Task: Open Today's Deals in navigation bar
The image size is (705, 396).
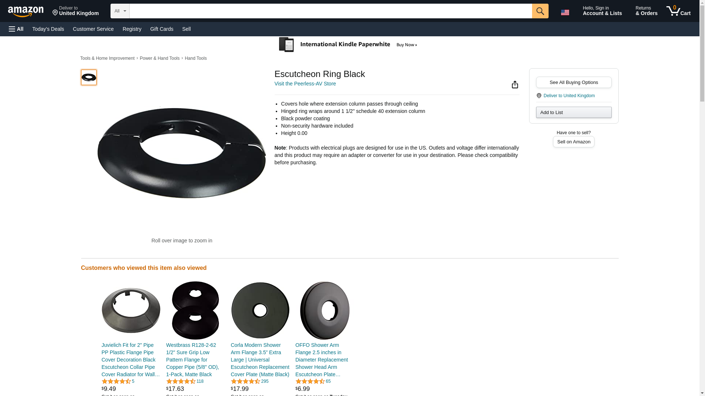Action: coord(48,29)
